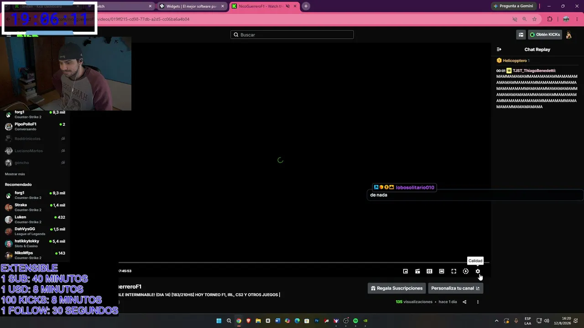Click the muted-site icon in the address bar
Viewport: 584px width, 328px height.
click(515, 19)
